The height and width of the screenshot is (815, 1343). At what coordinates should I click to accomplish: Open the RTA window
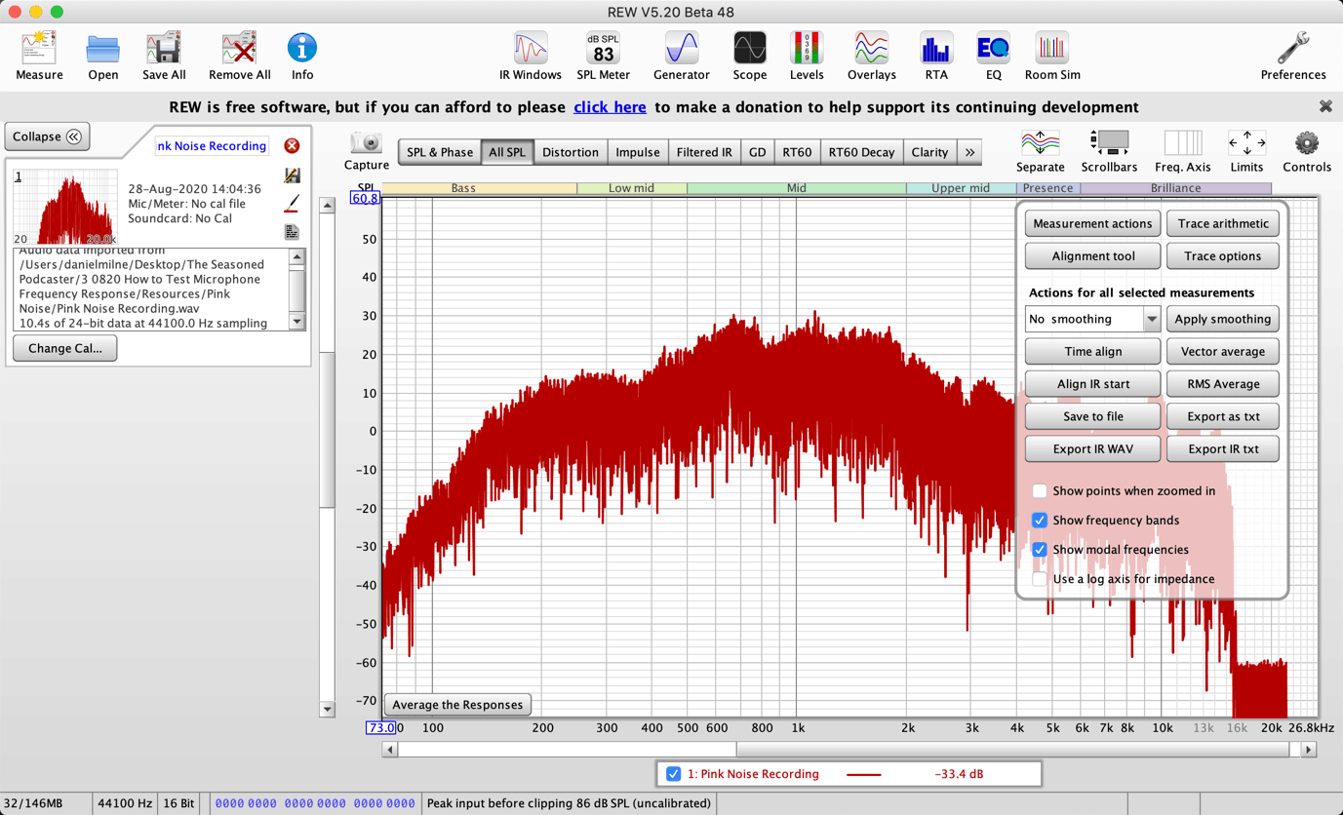coord(935,49)
